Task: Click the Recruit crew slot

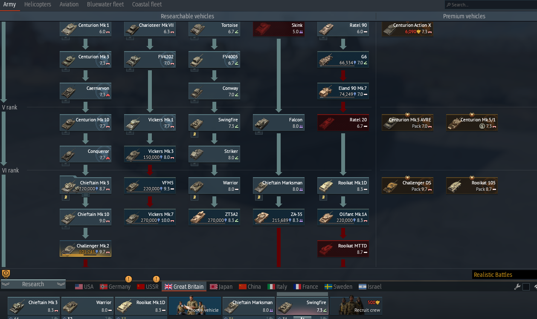Action: [356, 306]
